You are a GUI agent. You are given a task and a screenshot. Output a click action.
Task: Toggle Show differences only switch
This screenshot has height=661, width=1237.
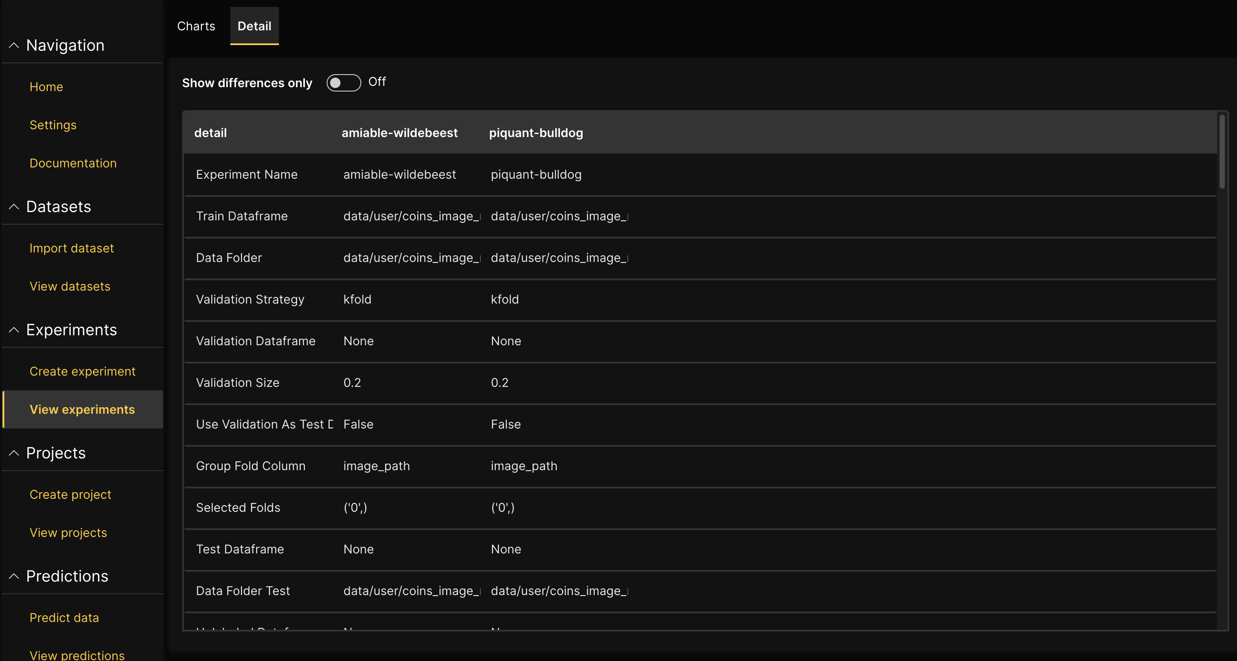(x=344, y=82)
